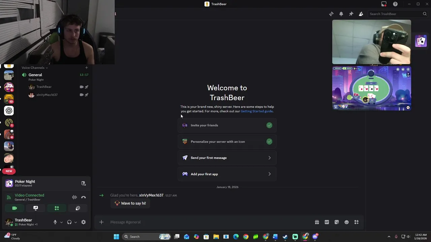Toggle the member list
This screenshot has height=242, width=431.
[x=361, y=14]
